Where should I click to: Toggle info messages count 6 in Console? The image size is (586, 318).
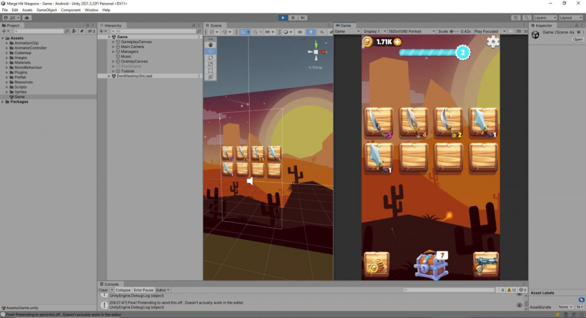(x=500, y=290)
